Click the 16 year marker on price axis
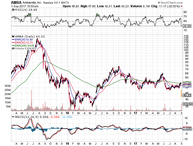Screen dimensions: 193x146 point(67,113)
